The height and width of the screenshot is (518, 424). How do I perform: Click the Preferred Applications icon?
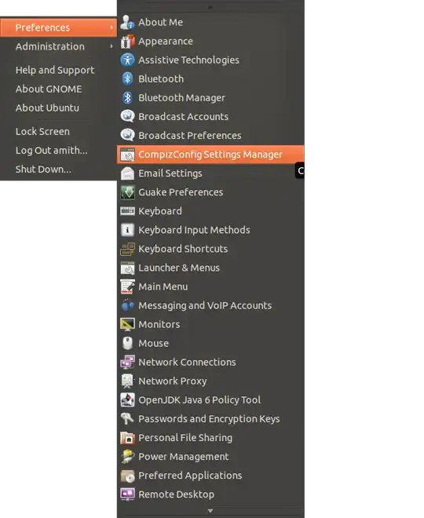(x=127, y=476)
